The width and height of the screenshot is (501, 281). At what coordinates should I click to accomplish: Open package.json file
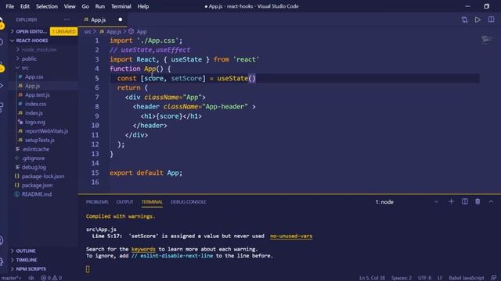(37, 185)
